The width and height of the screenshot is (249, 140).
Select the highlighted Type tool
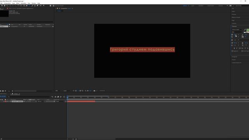coord(30,5)
